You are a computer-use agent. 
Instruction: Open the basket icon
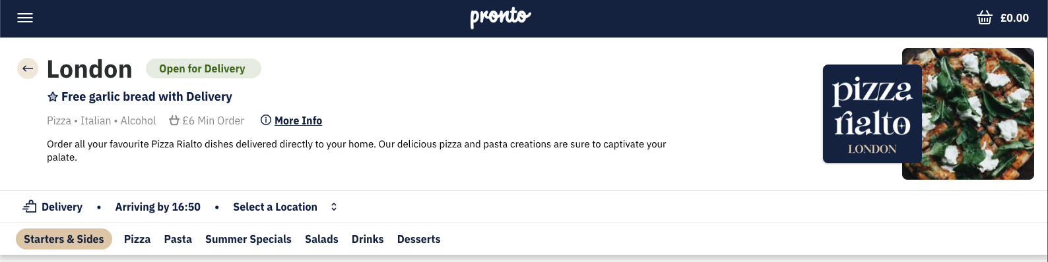(984, 18)
